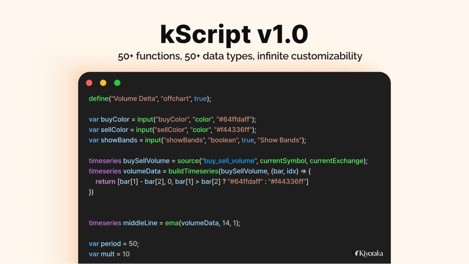
Task: Click the closing "})" code line
Action: pos(91,192)
